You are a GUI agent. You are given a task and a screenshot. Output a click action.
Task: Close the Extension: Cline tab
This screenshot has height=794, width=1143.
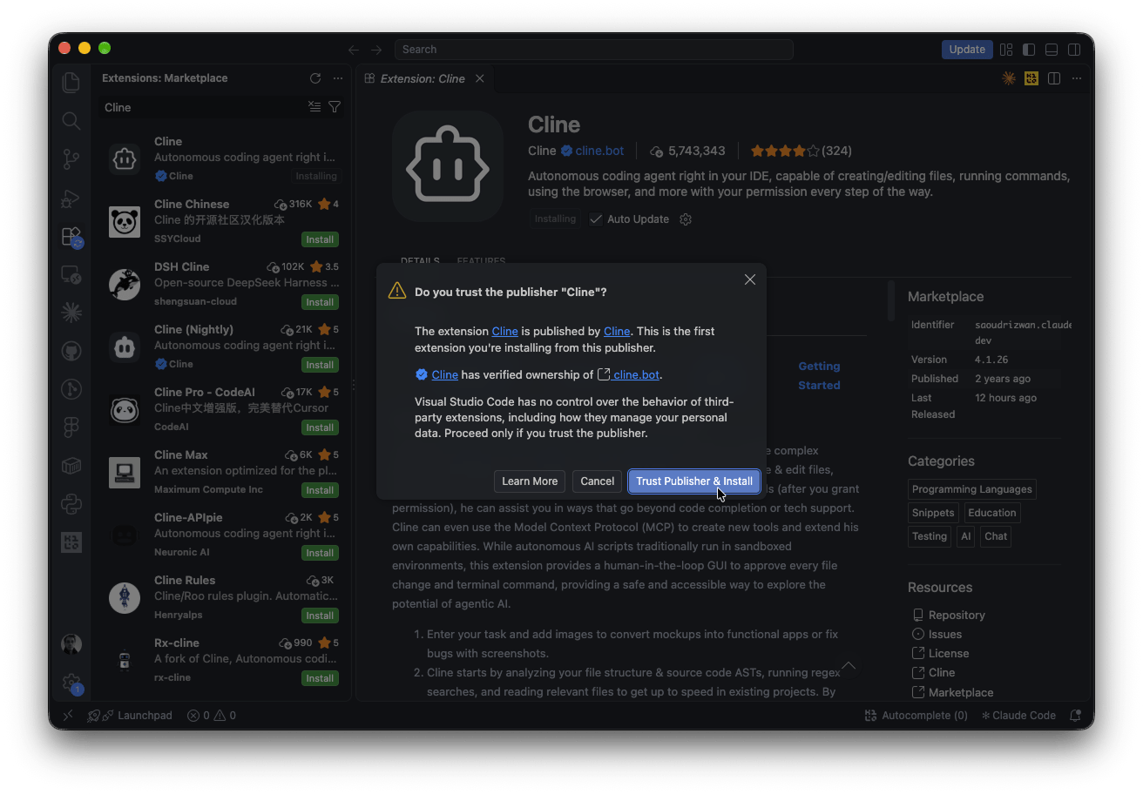pos(480,78)
